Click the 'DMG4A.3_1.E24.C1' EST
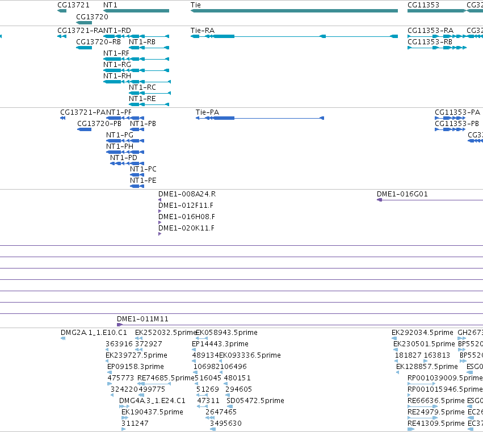483x432 pixels. point(124,406)
